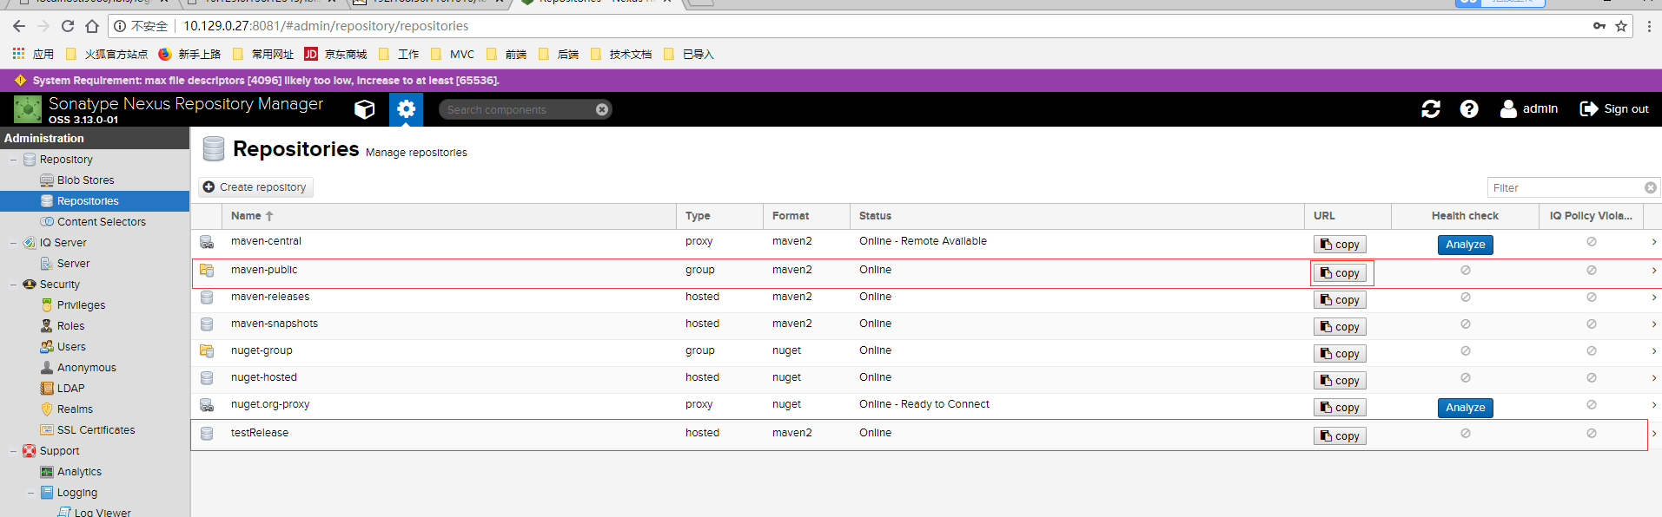Open the 技术文档 bookmarks folder

(620, 55)
